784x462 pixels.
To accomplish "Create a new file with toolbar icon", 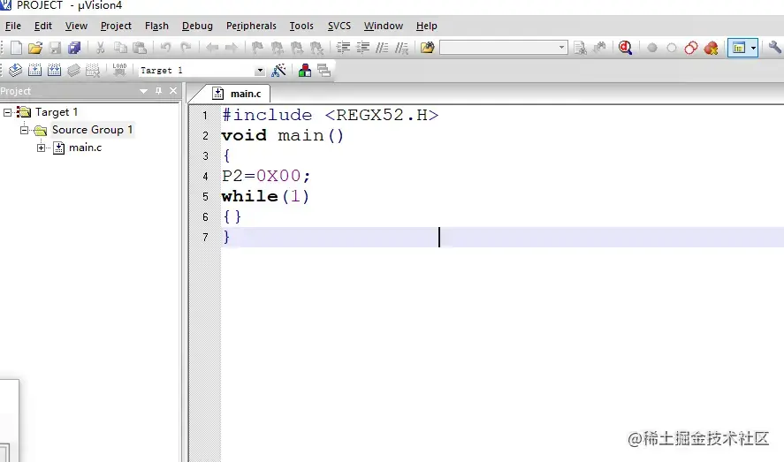I will (x=16, y=48).
